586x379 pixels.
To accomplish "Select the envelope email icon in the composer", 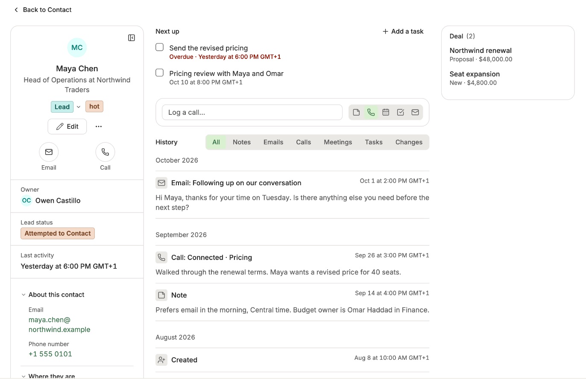I will 415,112.
